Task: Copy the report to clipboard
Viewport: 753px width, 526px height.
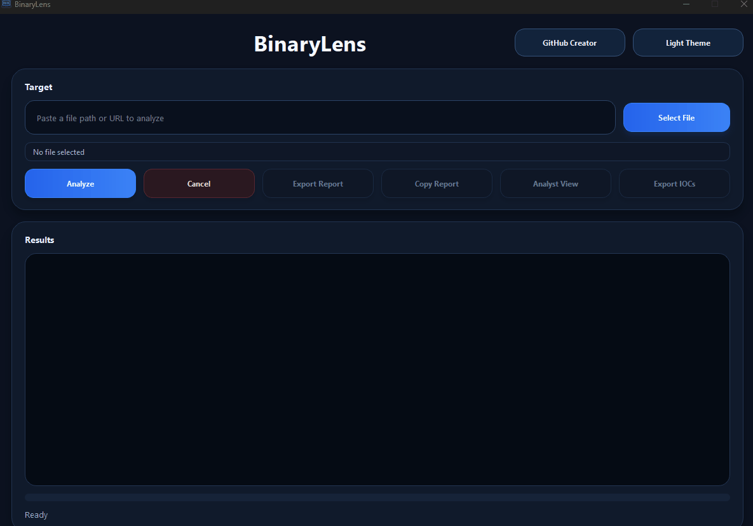Action: 437,183
